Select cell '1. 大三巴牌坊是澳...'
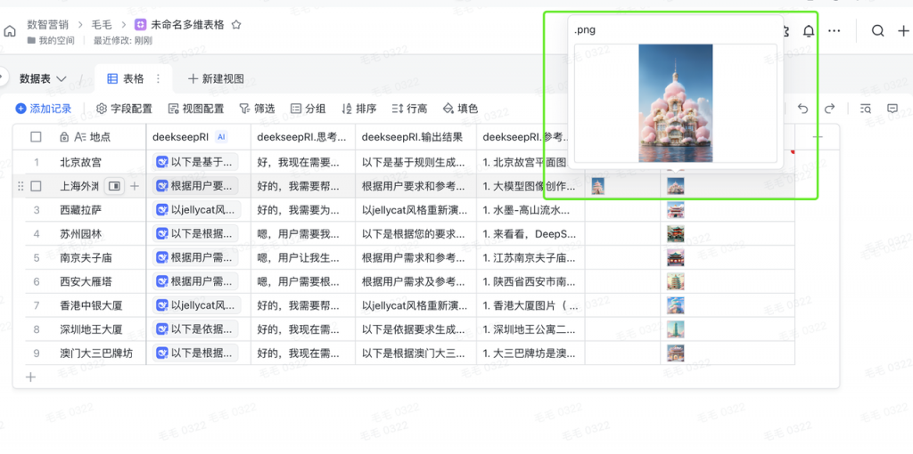This screenshot has height=454, width=913. 531,353
